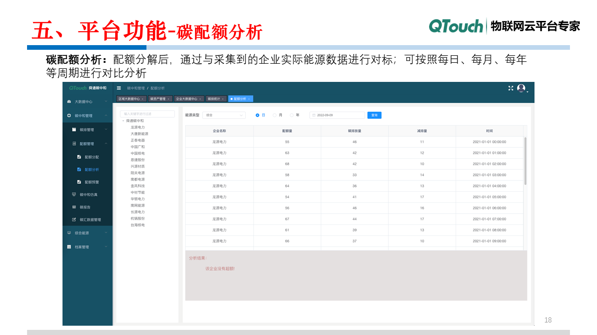Open the 能源类型 dropdown showing 综合
The width and height of the screenshot is (597, 335).
(223, 115)
